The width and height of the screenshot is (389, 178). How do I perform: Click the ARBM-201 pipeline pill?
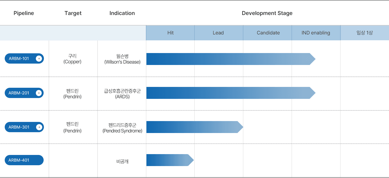(x=24, y=93)
